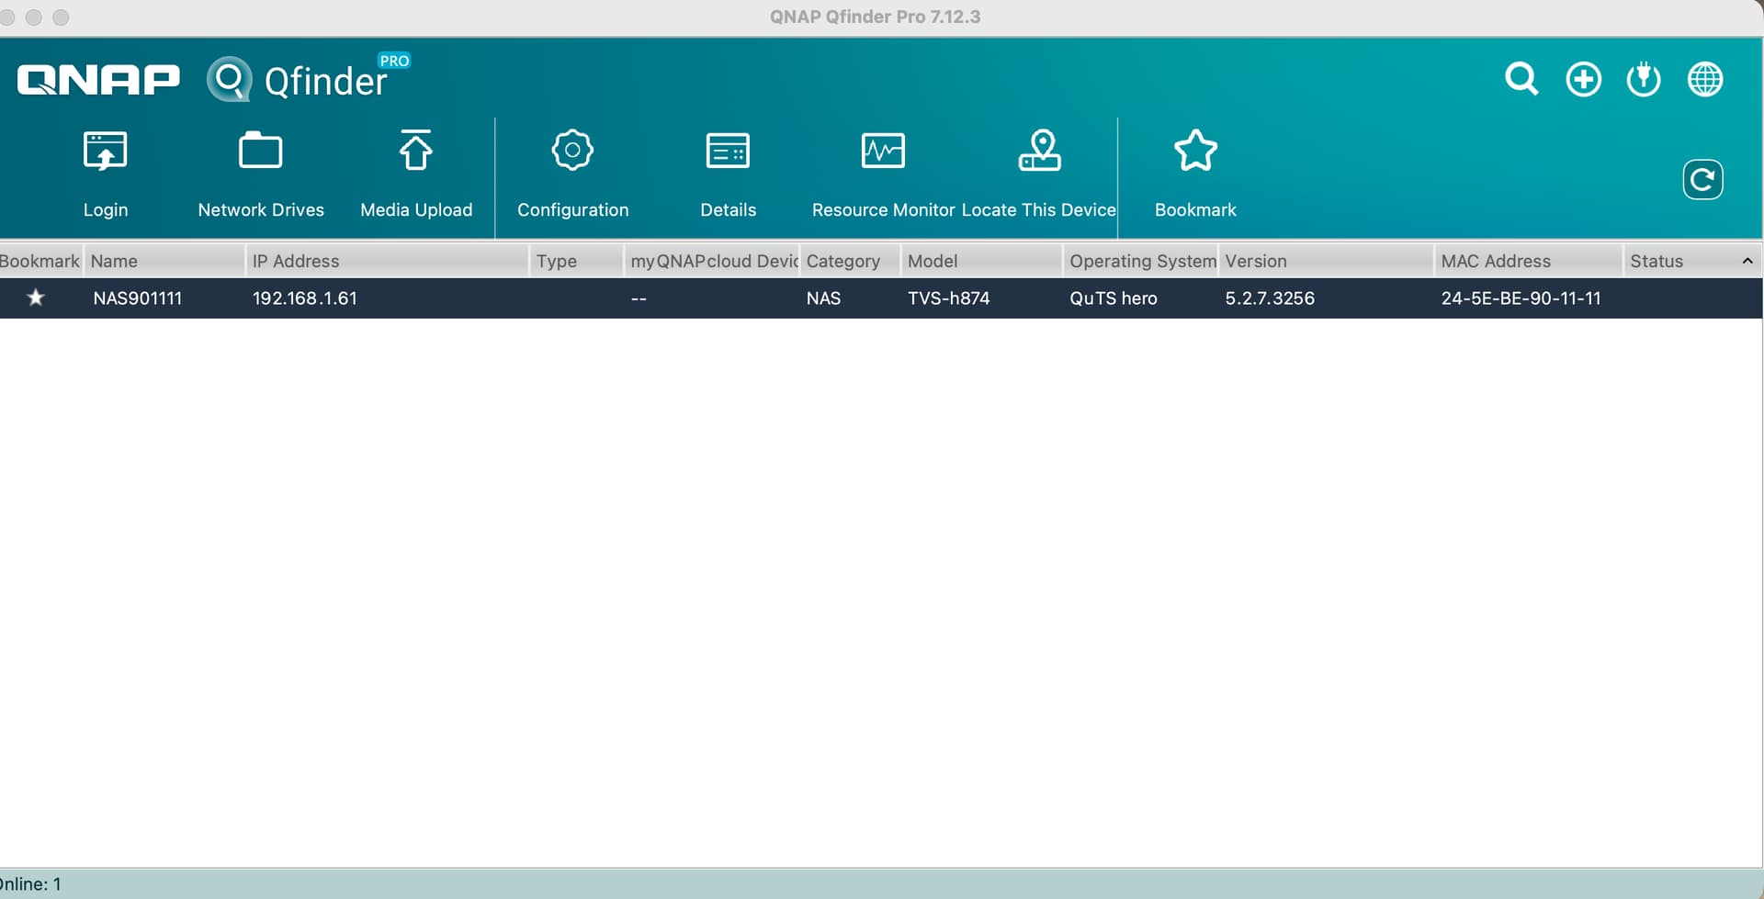Refresh the device list
1764x899 pixels.
pyautogui.click(x=1702, y=179)
